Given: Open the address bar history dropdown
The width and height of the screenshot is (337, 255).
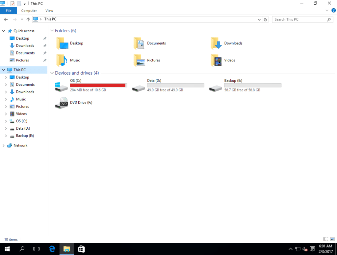Looking at the screenshot, I should coord(259,19).
